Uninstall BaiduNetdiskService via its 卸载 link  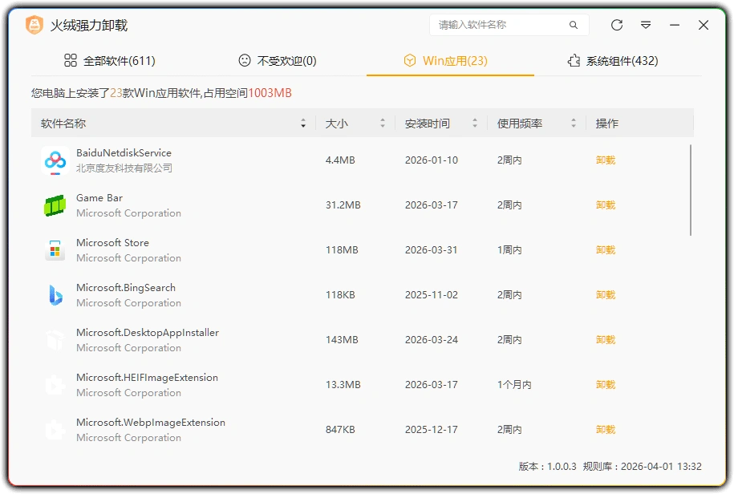(x=605, y=160)
